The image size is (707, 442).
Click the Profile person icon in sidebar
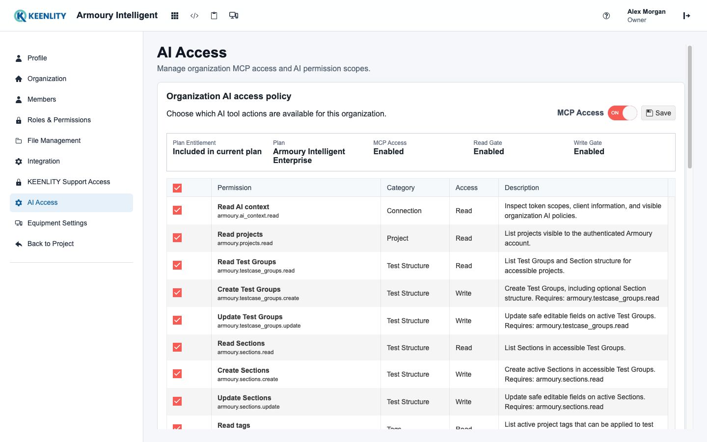[x=19, y=58]
